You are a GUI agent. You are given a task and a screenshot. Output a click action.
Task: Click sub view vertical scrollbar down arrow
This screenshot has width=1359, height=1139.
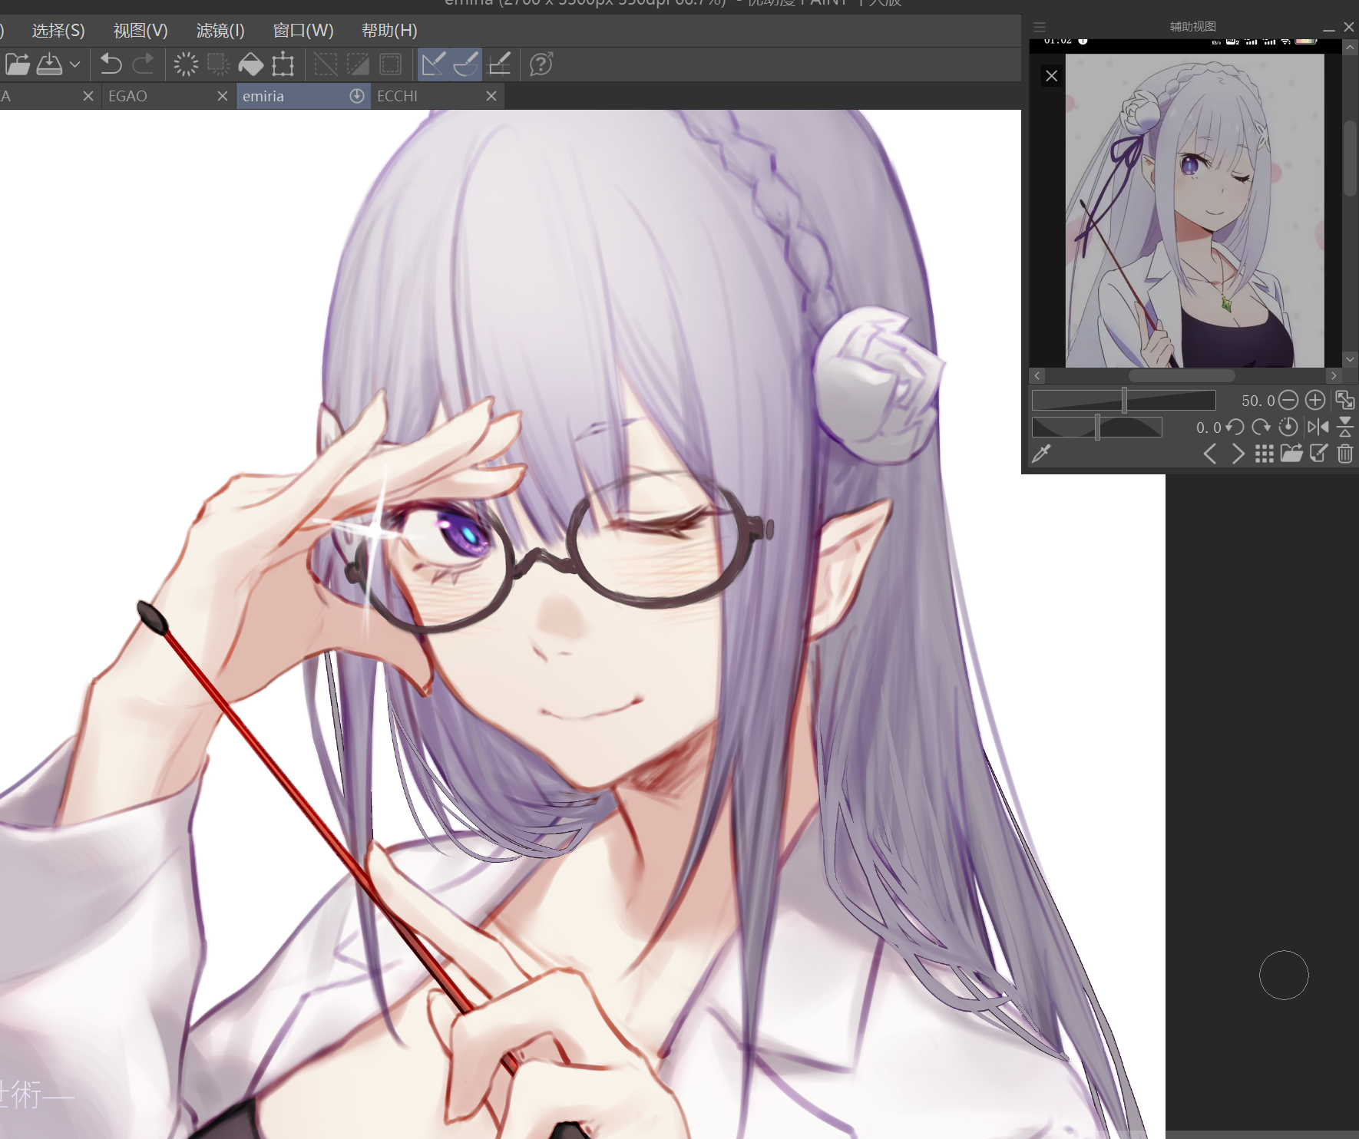tap(1350, 359)
